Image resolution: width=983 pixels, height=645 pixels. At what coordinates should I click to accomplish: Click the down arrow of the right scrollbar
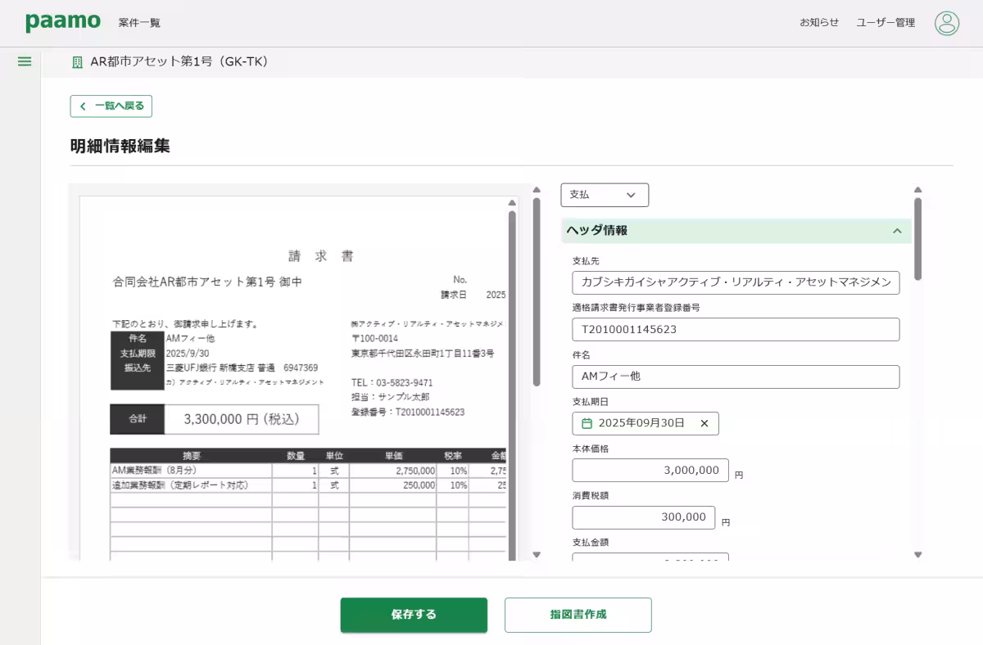coord(917,555)
